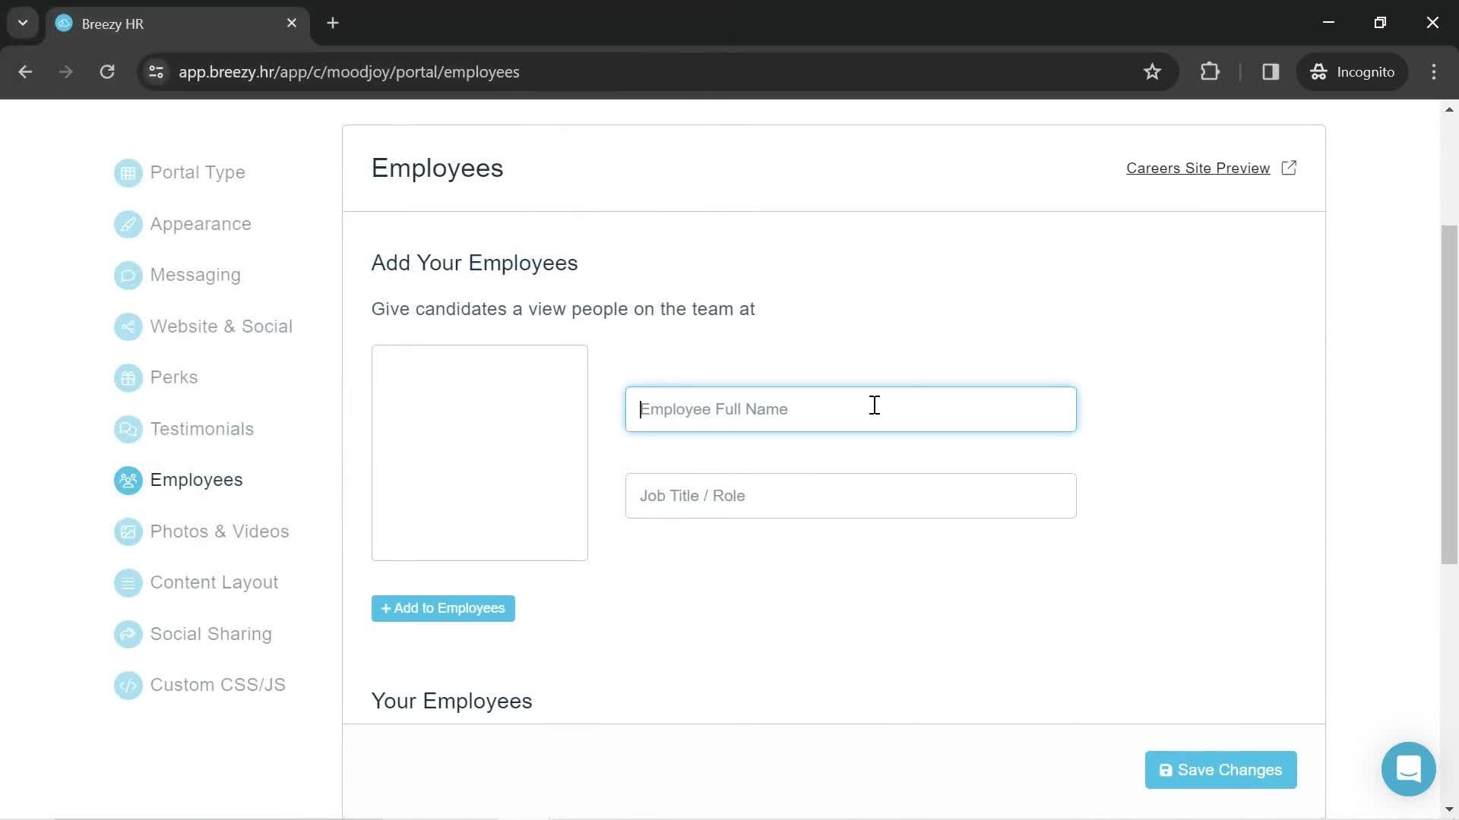Click the photo upload area for employee
Screen dimensions: 1459x820
(x=480, y=453)
